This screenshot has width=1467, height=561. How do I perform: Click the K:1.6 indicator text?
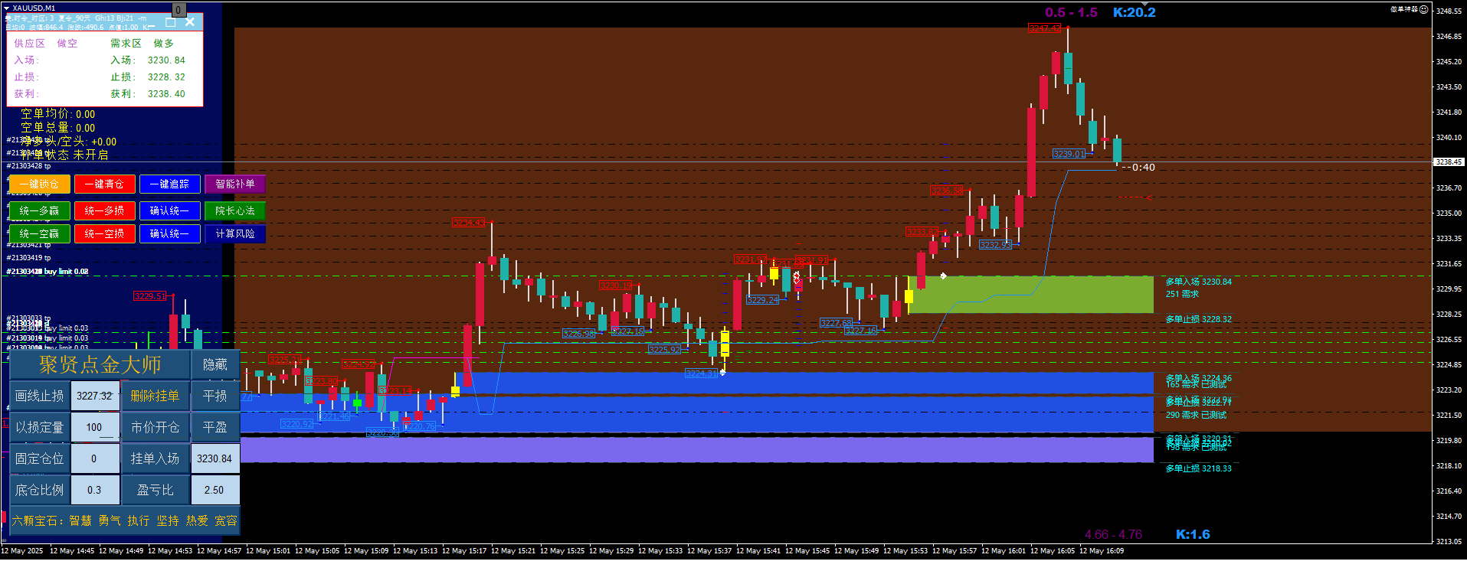point(1193,534)
